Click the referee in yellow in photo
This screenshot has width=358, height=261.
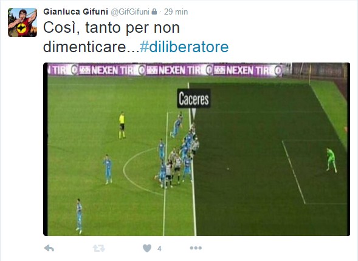[x=122, y=125]
